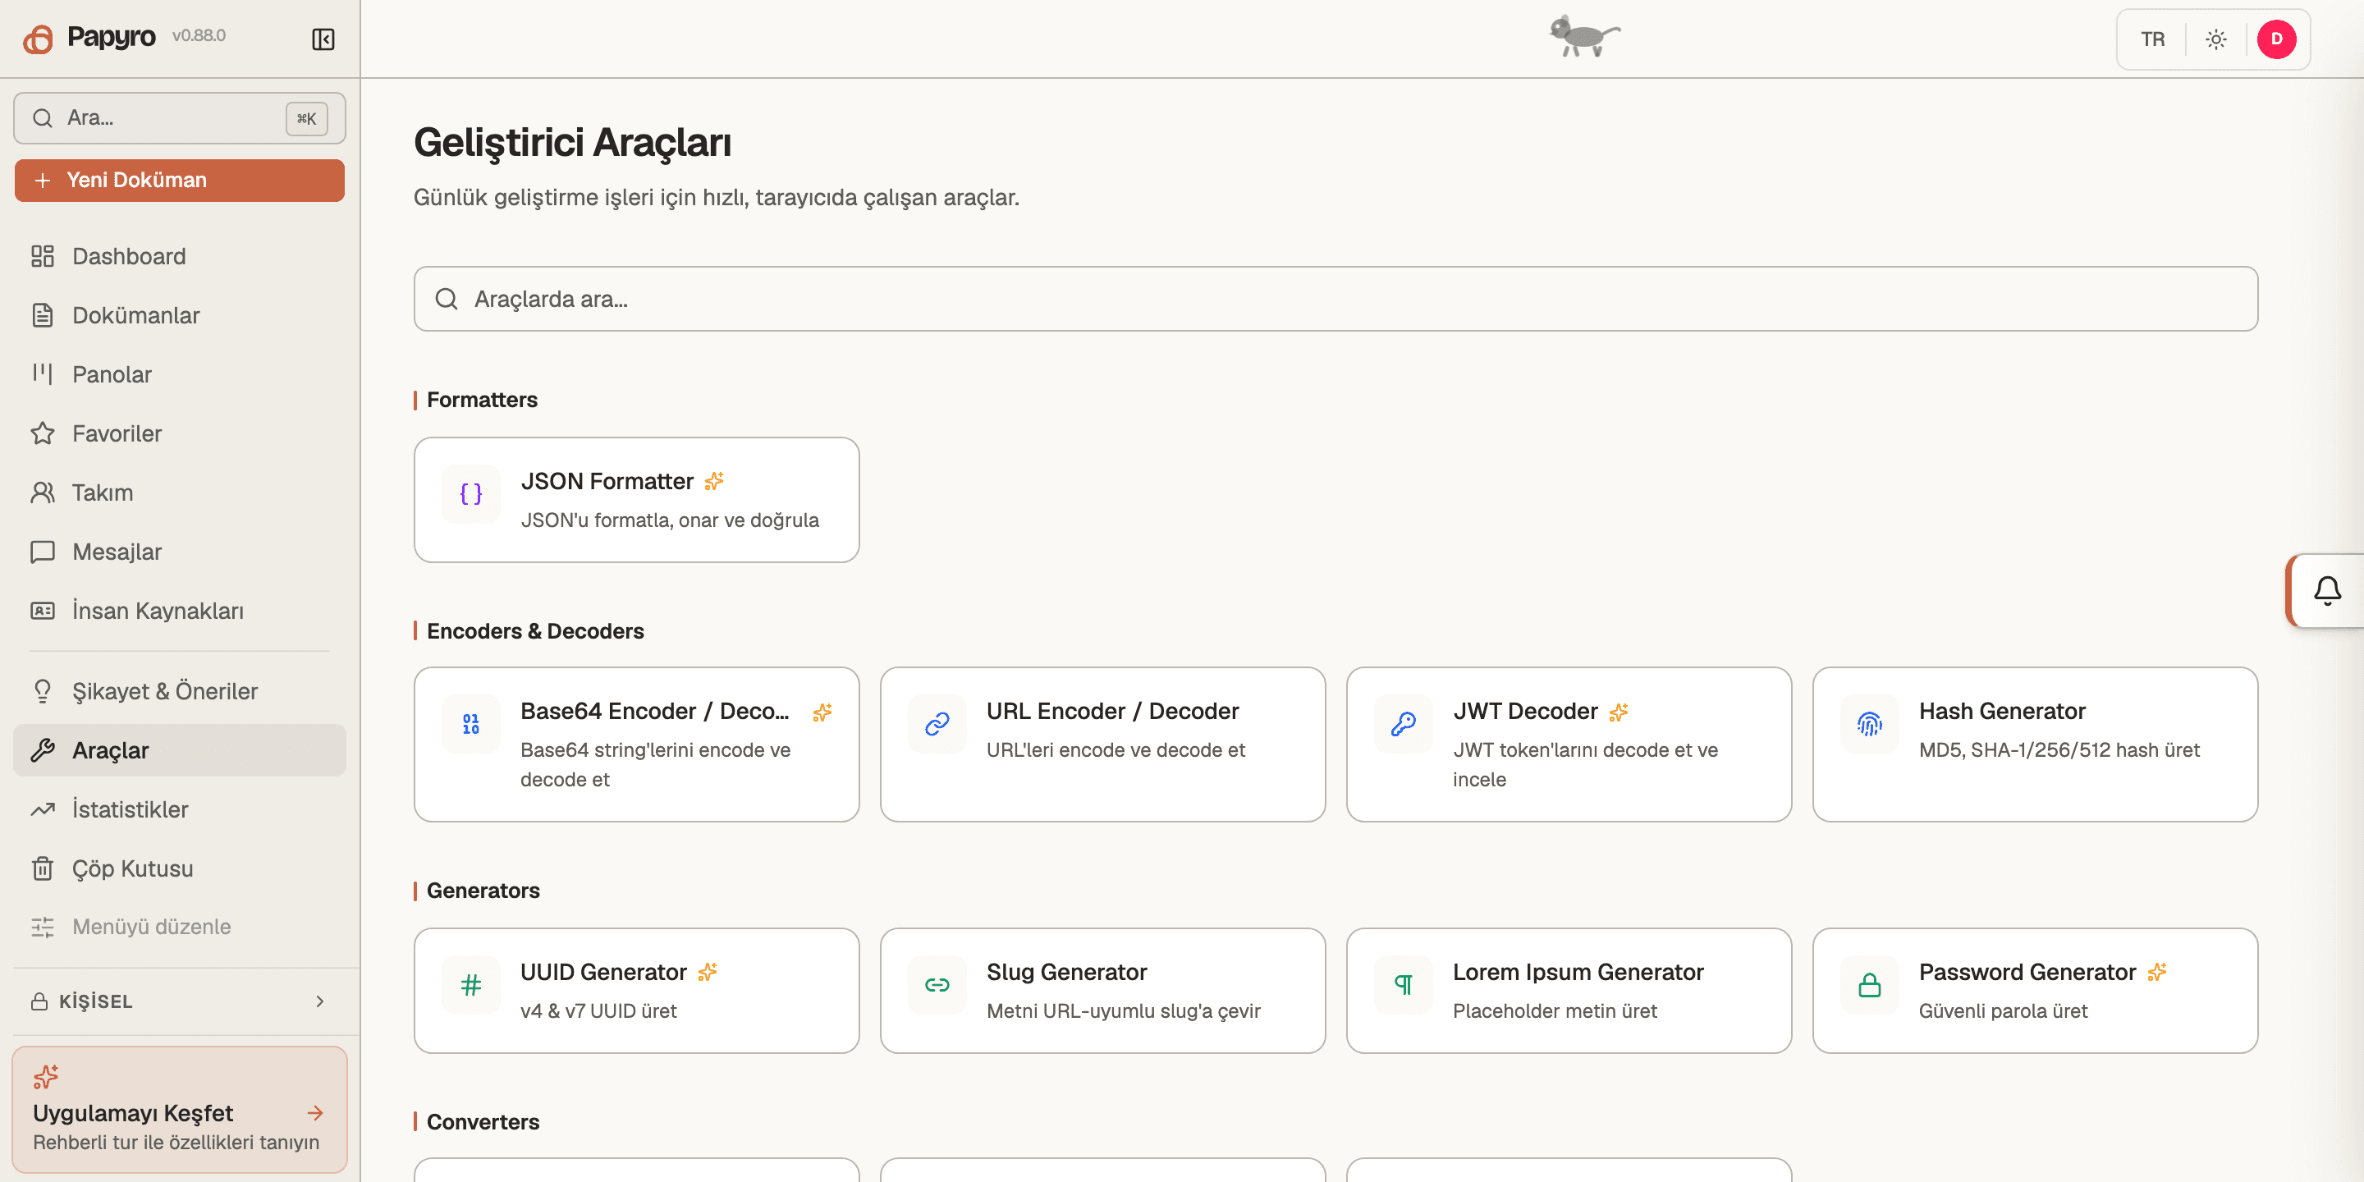The height and width of the screenshot is (1182, 2364).
Task: Open Base64 Encoder / Decoder tool
Action: tap(636, 744)
